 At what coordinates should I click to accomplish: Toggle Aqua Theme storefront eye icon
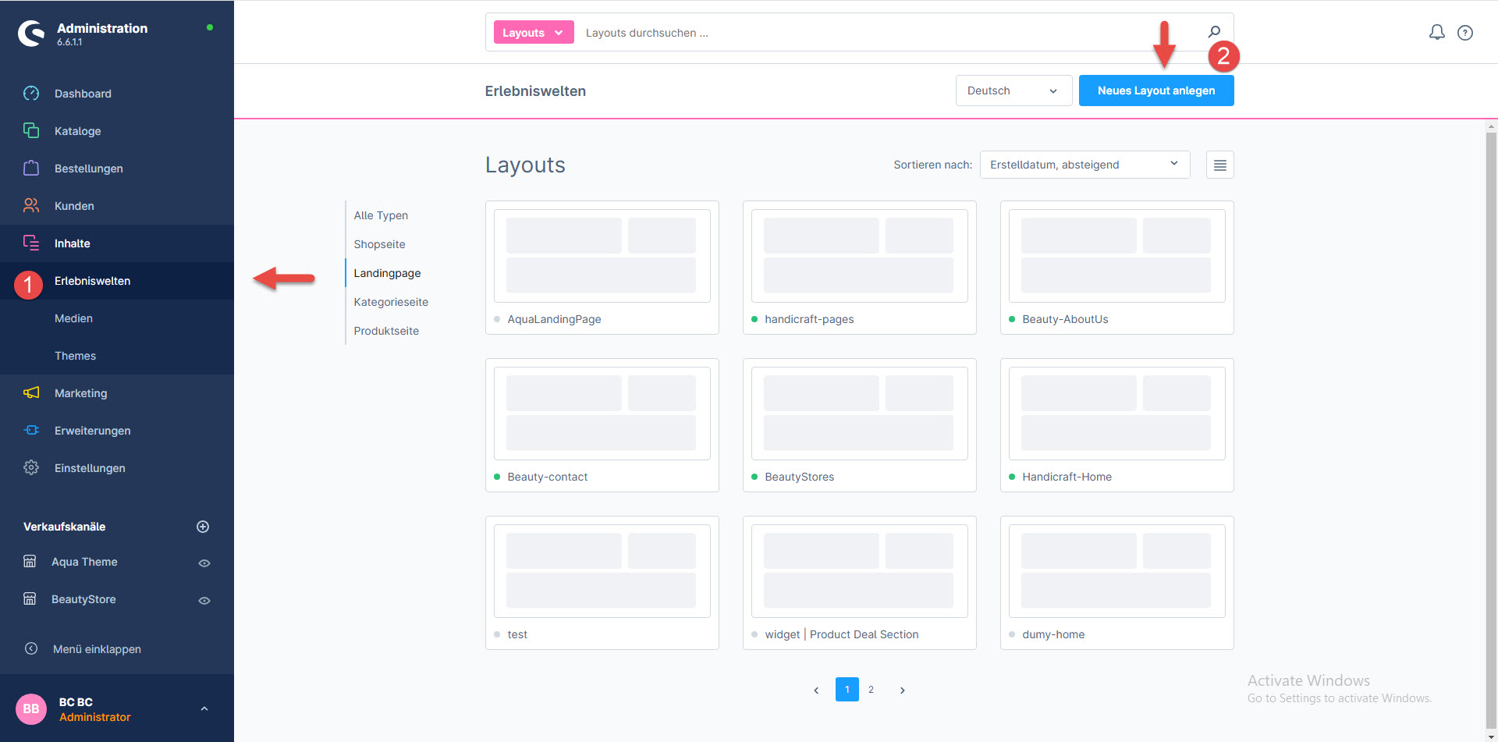(x=204, y=563)
